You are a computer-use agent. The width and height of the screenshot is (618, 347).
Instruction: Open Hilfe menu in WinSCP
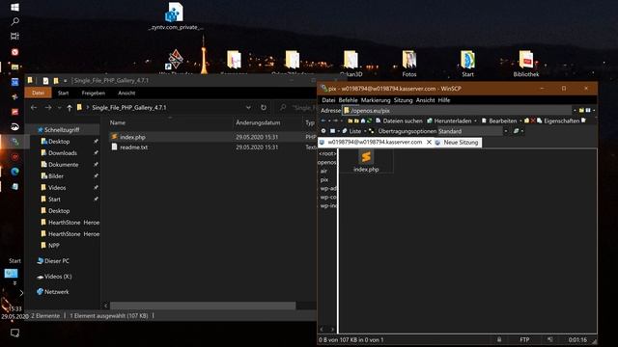pyautogui.click(x=444, y=100)
